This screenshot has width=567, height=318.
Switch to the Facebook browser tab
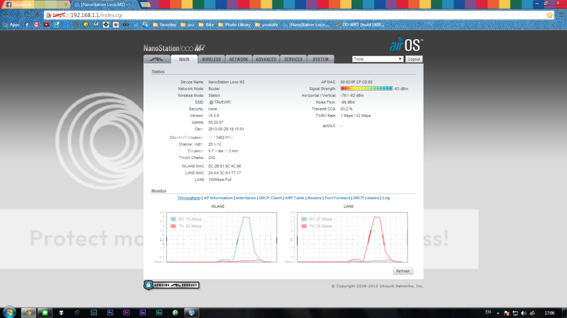tap(35, 4)
